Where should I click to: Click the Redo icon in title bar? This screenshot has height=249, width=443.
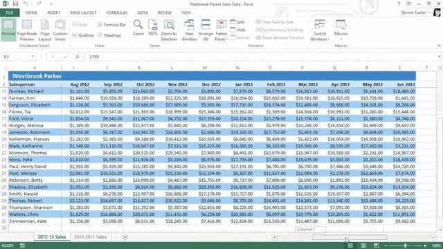[39, 4]
